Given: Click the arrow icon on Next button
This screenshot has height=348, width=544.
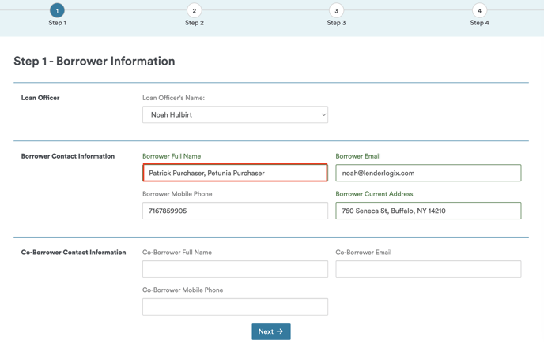Looking at the screenshot, I should 280,331.
